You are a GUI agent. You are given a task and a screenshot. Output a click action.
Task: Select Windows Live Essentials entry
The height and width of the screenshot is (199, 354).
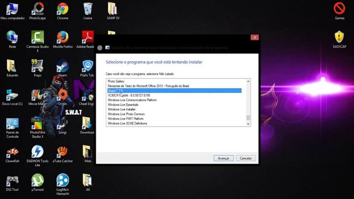coord(175,104)
